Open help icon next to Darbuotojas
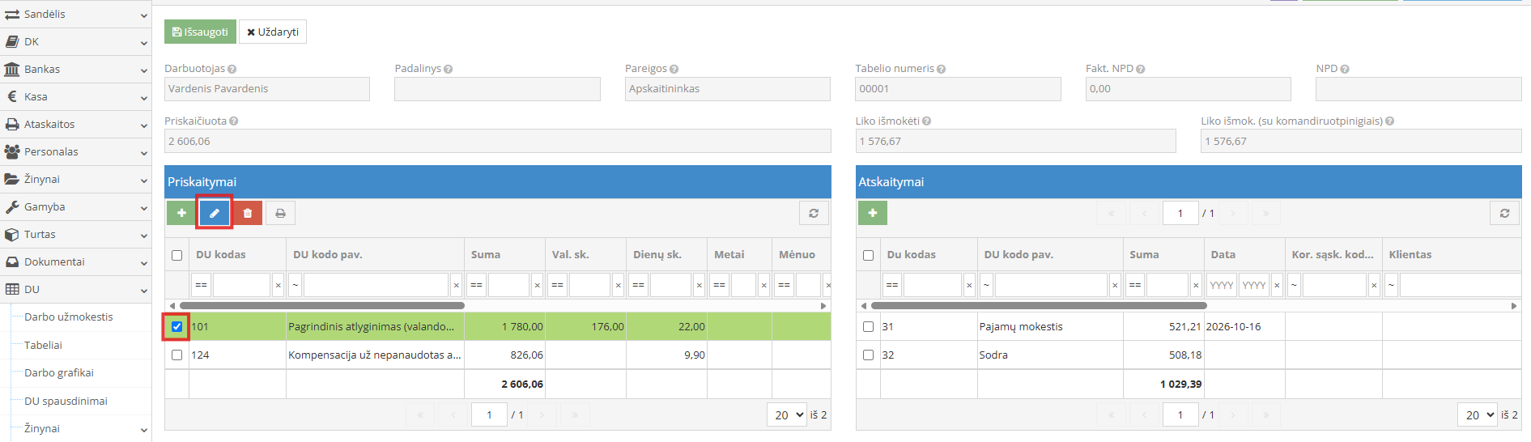Screen dimensions: 1531x442 pos(232,70)
